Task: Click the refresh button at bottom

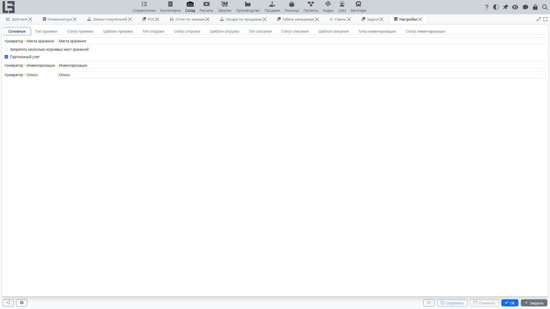Action: point(429,303)
